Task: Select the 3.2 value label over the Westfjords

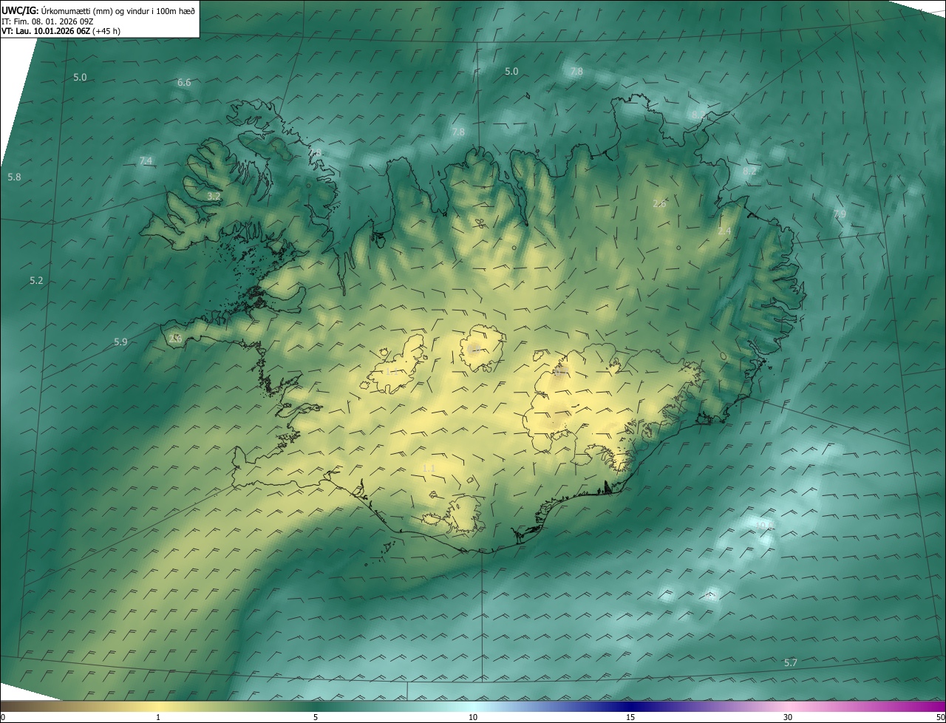Action: click(x=214, y=196)
